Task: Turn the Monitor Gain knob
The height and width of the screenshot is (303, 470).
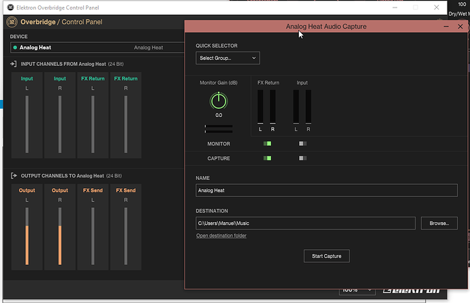Action: pos(219,101)
